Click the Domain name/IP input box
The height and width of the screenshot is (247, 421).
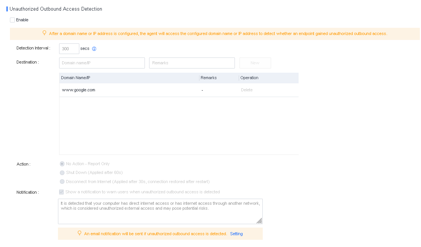pyautogui.click(x=102, y=63)
